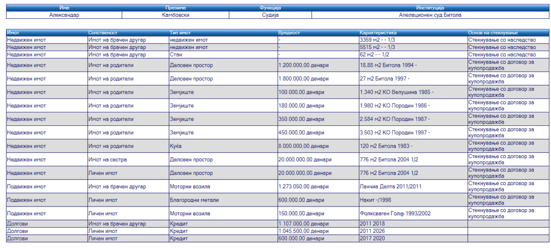Select the name cell "Александар"

click(64, 15)
